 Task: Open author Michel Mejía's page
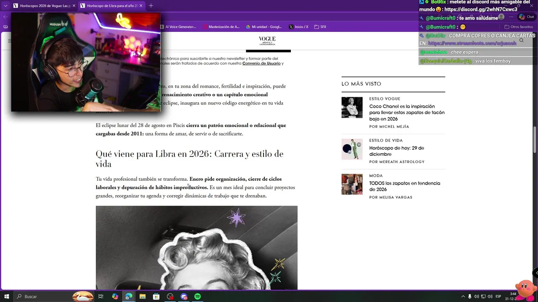[389, 127]
